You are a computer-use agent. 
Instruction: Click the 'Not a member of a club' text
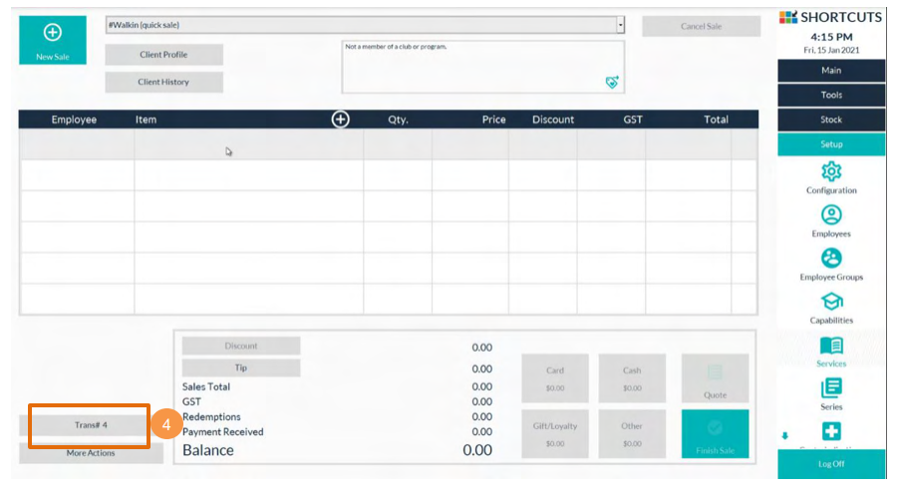pos(396,47)
